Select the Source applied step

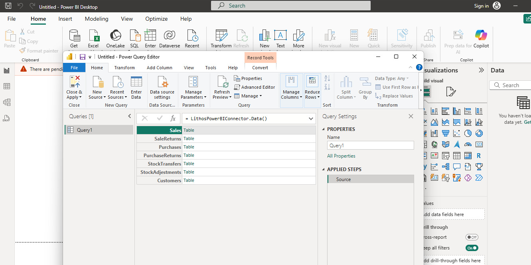pos(371,179)
